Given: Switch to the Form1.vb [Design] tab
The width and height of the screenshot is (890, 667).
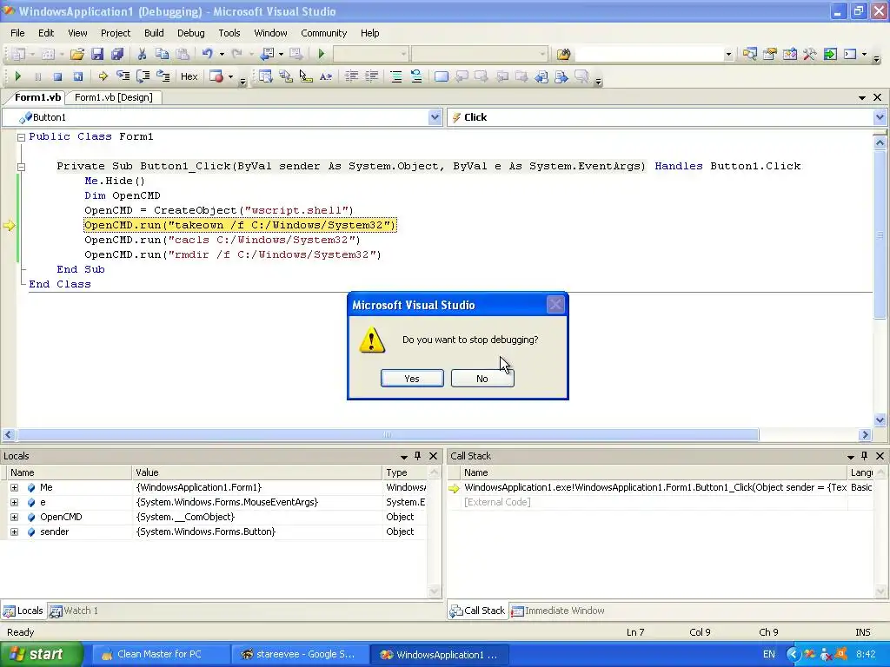Looking at the screenshot, I should click(114, 97).
